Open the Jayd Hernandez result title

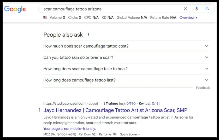point(115,110)
